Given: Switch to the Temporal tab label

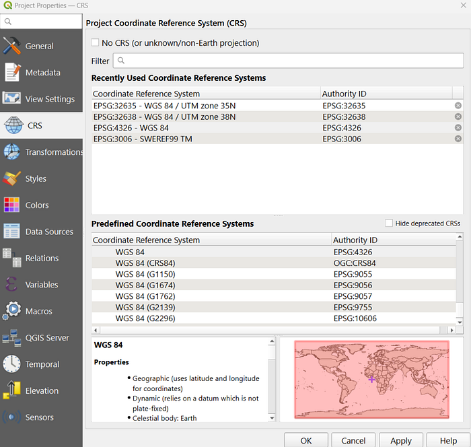Looking at the screenshot, I should click(42, 364).
